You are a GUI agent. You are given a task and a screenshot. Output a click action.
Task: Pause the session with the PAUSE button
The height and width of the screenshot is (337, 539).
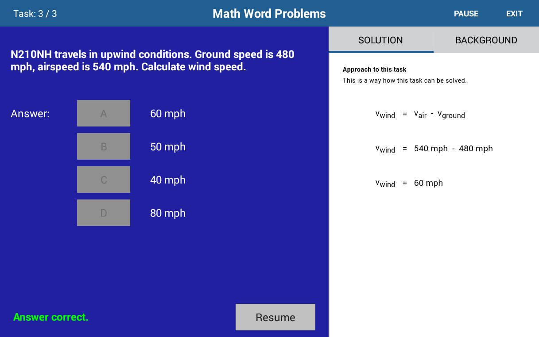[x=466, y=14]
